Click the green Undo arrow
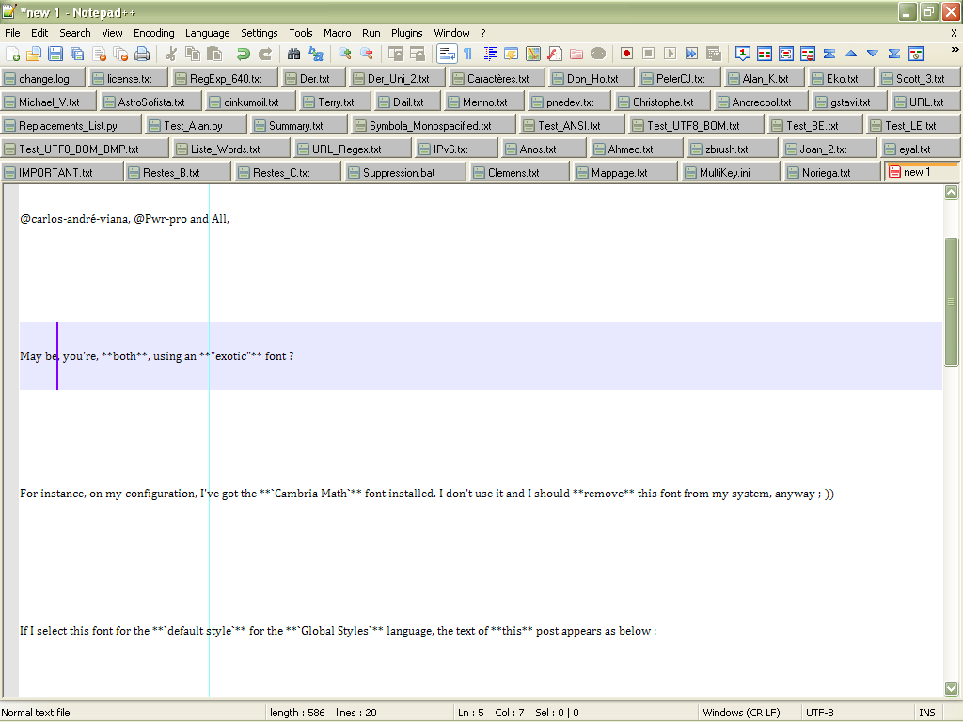963x722 pixels. [x=244, y=54]
